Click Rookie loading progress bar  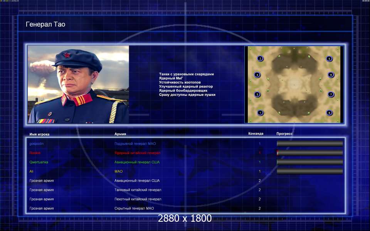click(x=309, y=153)
